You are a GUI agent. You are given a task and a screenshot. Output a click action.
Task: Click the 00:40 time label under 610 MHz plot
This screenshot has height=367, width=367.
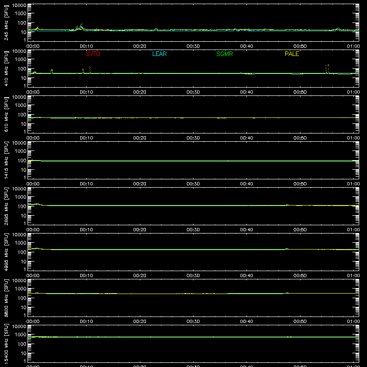(246, 138)
